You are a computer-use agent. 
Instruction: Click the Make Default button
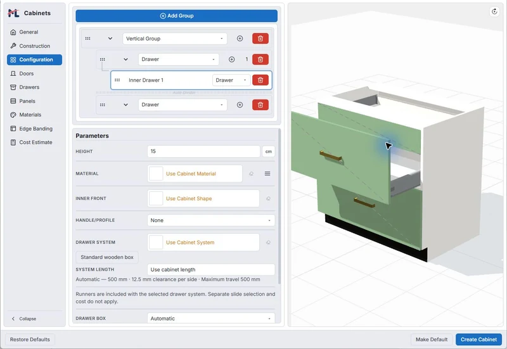432,339
